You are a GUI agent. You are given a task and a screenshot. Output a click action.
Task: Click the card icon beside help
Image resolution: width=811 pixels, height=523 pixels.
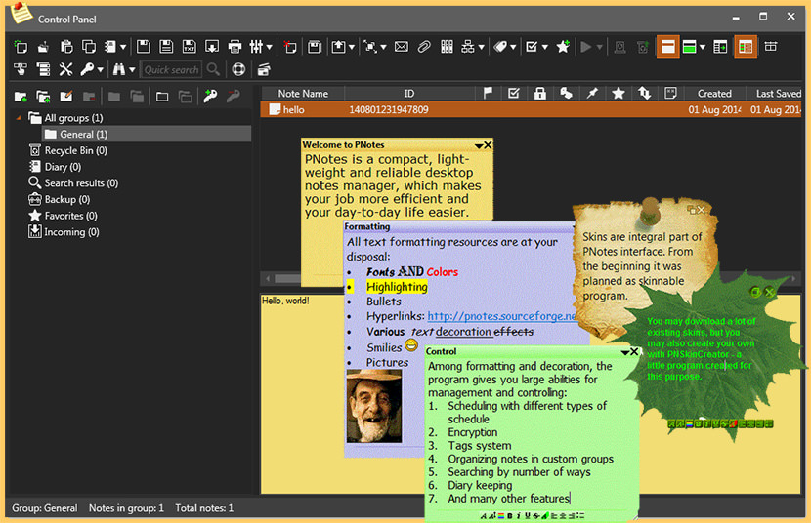tap(264, 69)
